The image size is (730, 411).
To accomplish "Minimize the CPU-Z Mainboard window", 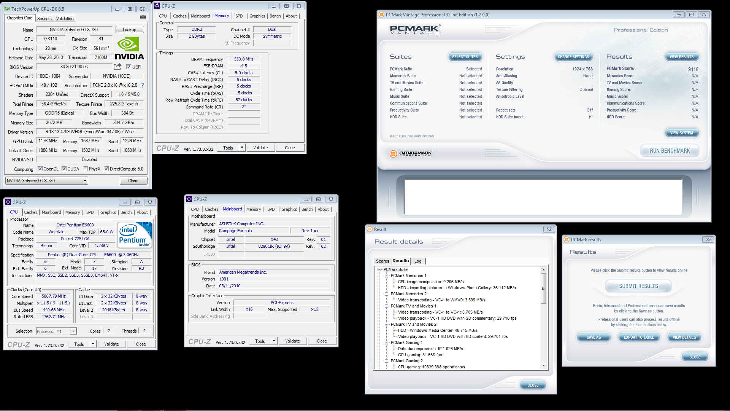I will (306, 199).
